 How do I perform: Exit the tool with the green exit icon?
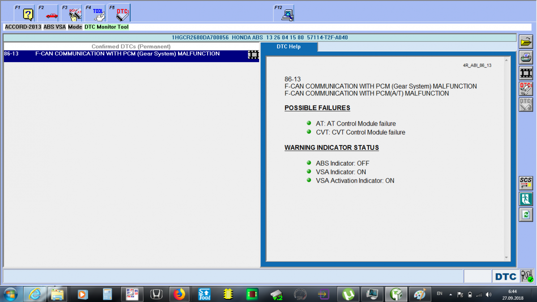(526, 199)
